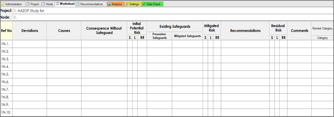Click the Preventive Safeguards cell in row 1N.5.
Screen dimensions: 334x117
coord(159,74)
